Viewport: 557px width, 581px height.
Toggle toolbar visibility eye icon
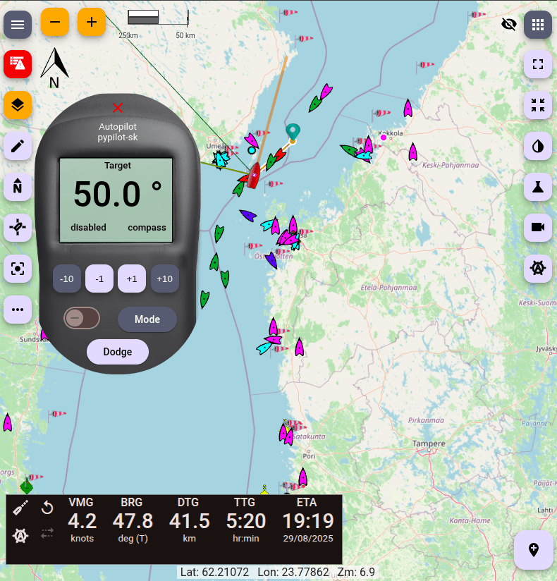(x=508, y=25)
